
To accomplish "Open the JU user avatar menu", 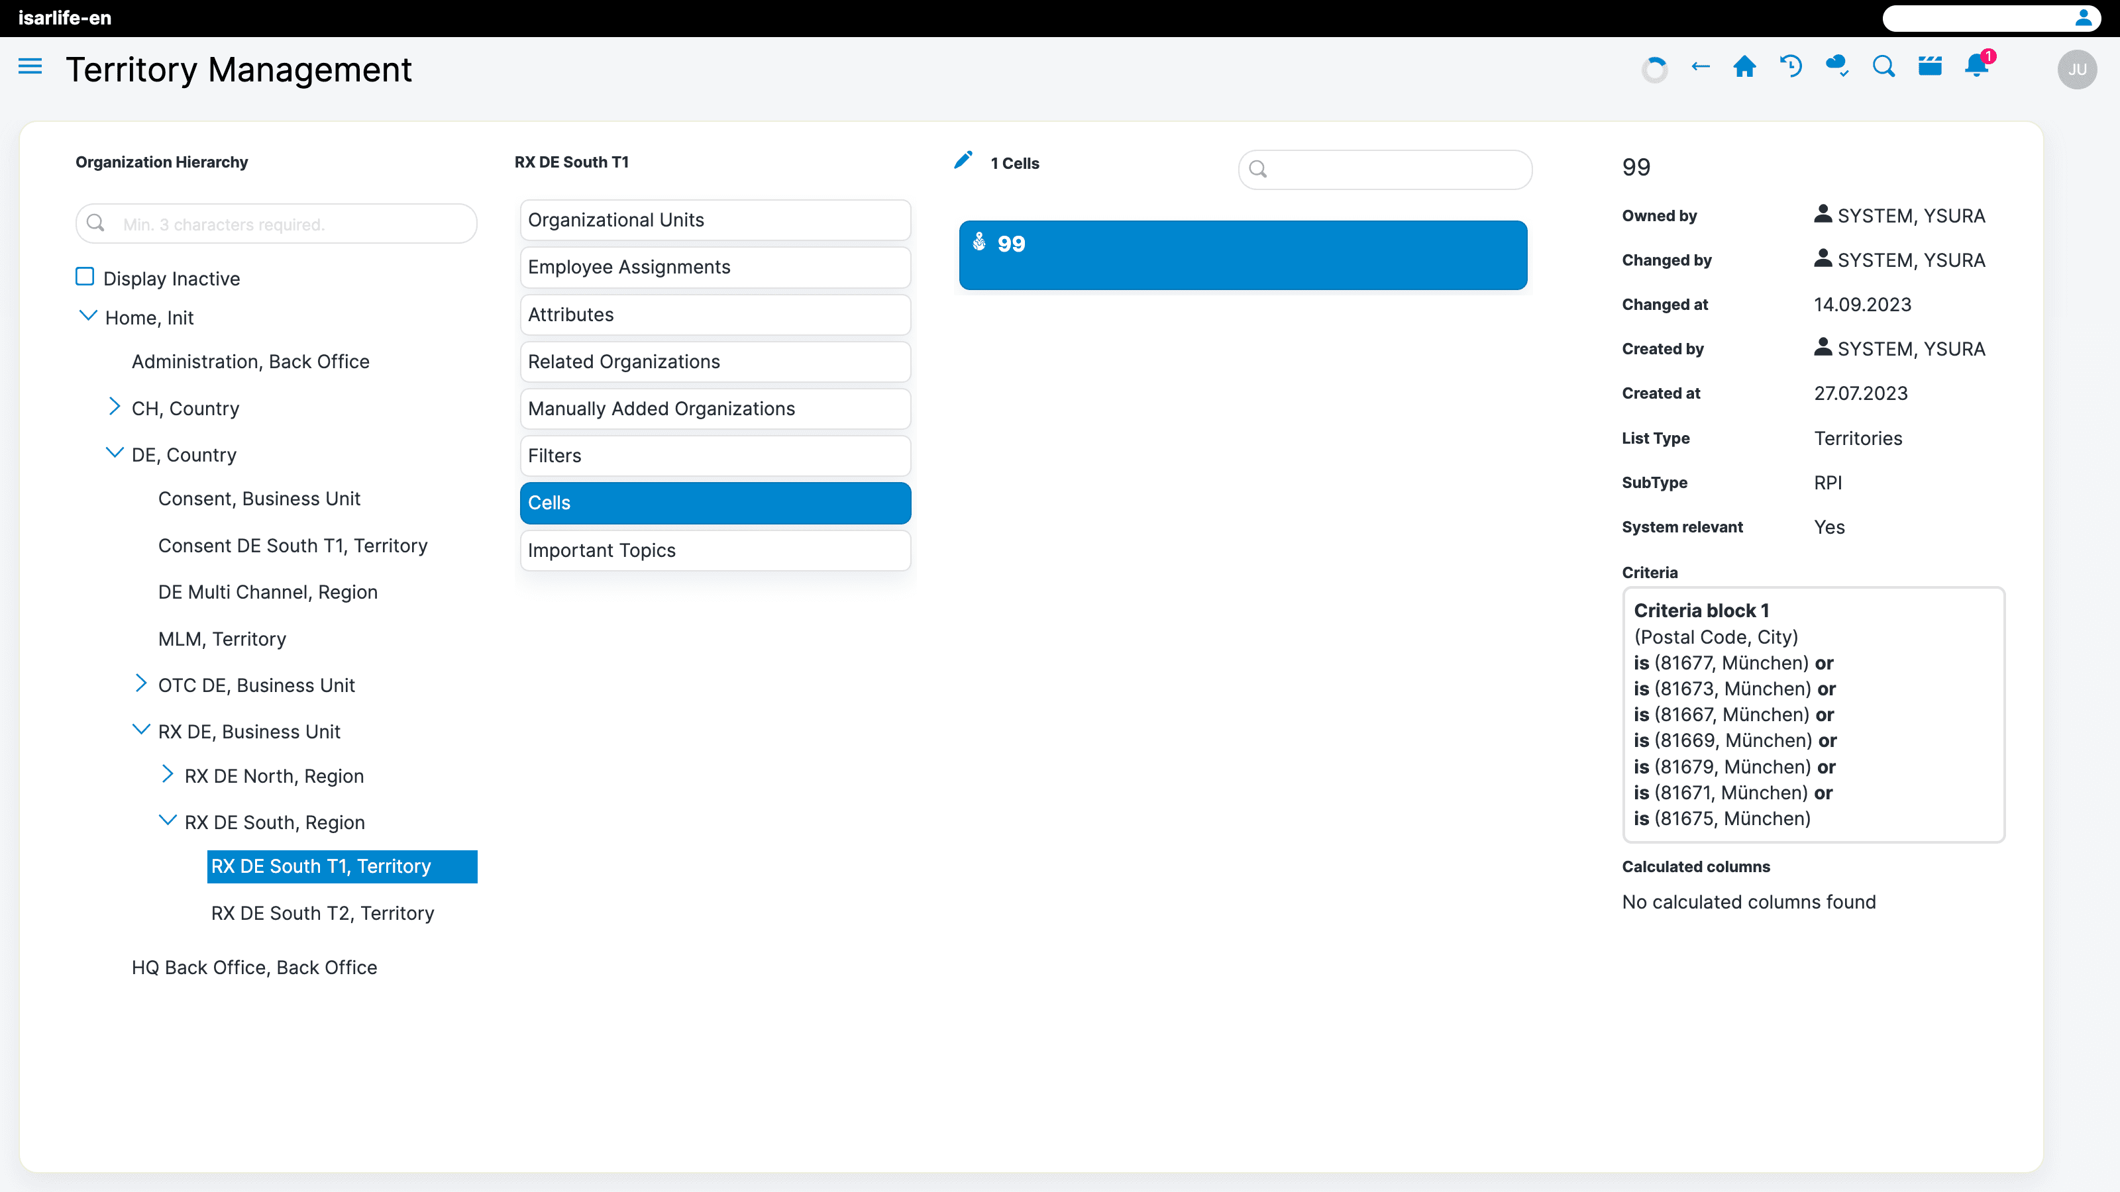I will pyautogui.click(x=2076, y=70).
